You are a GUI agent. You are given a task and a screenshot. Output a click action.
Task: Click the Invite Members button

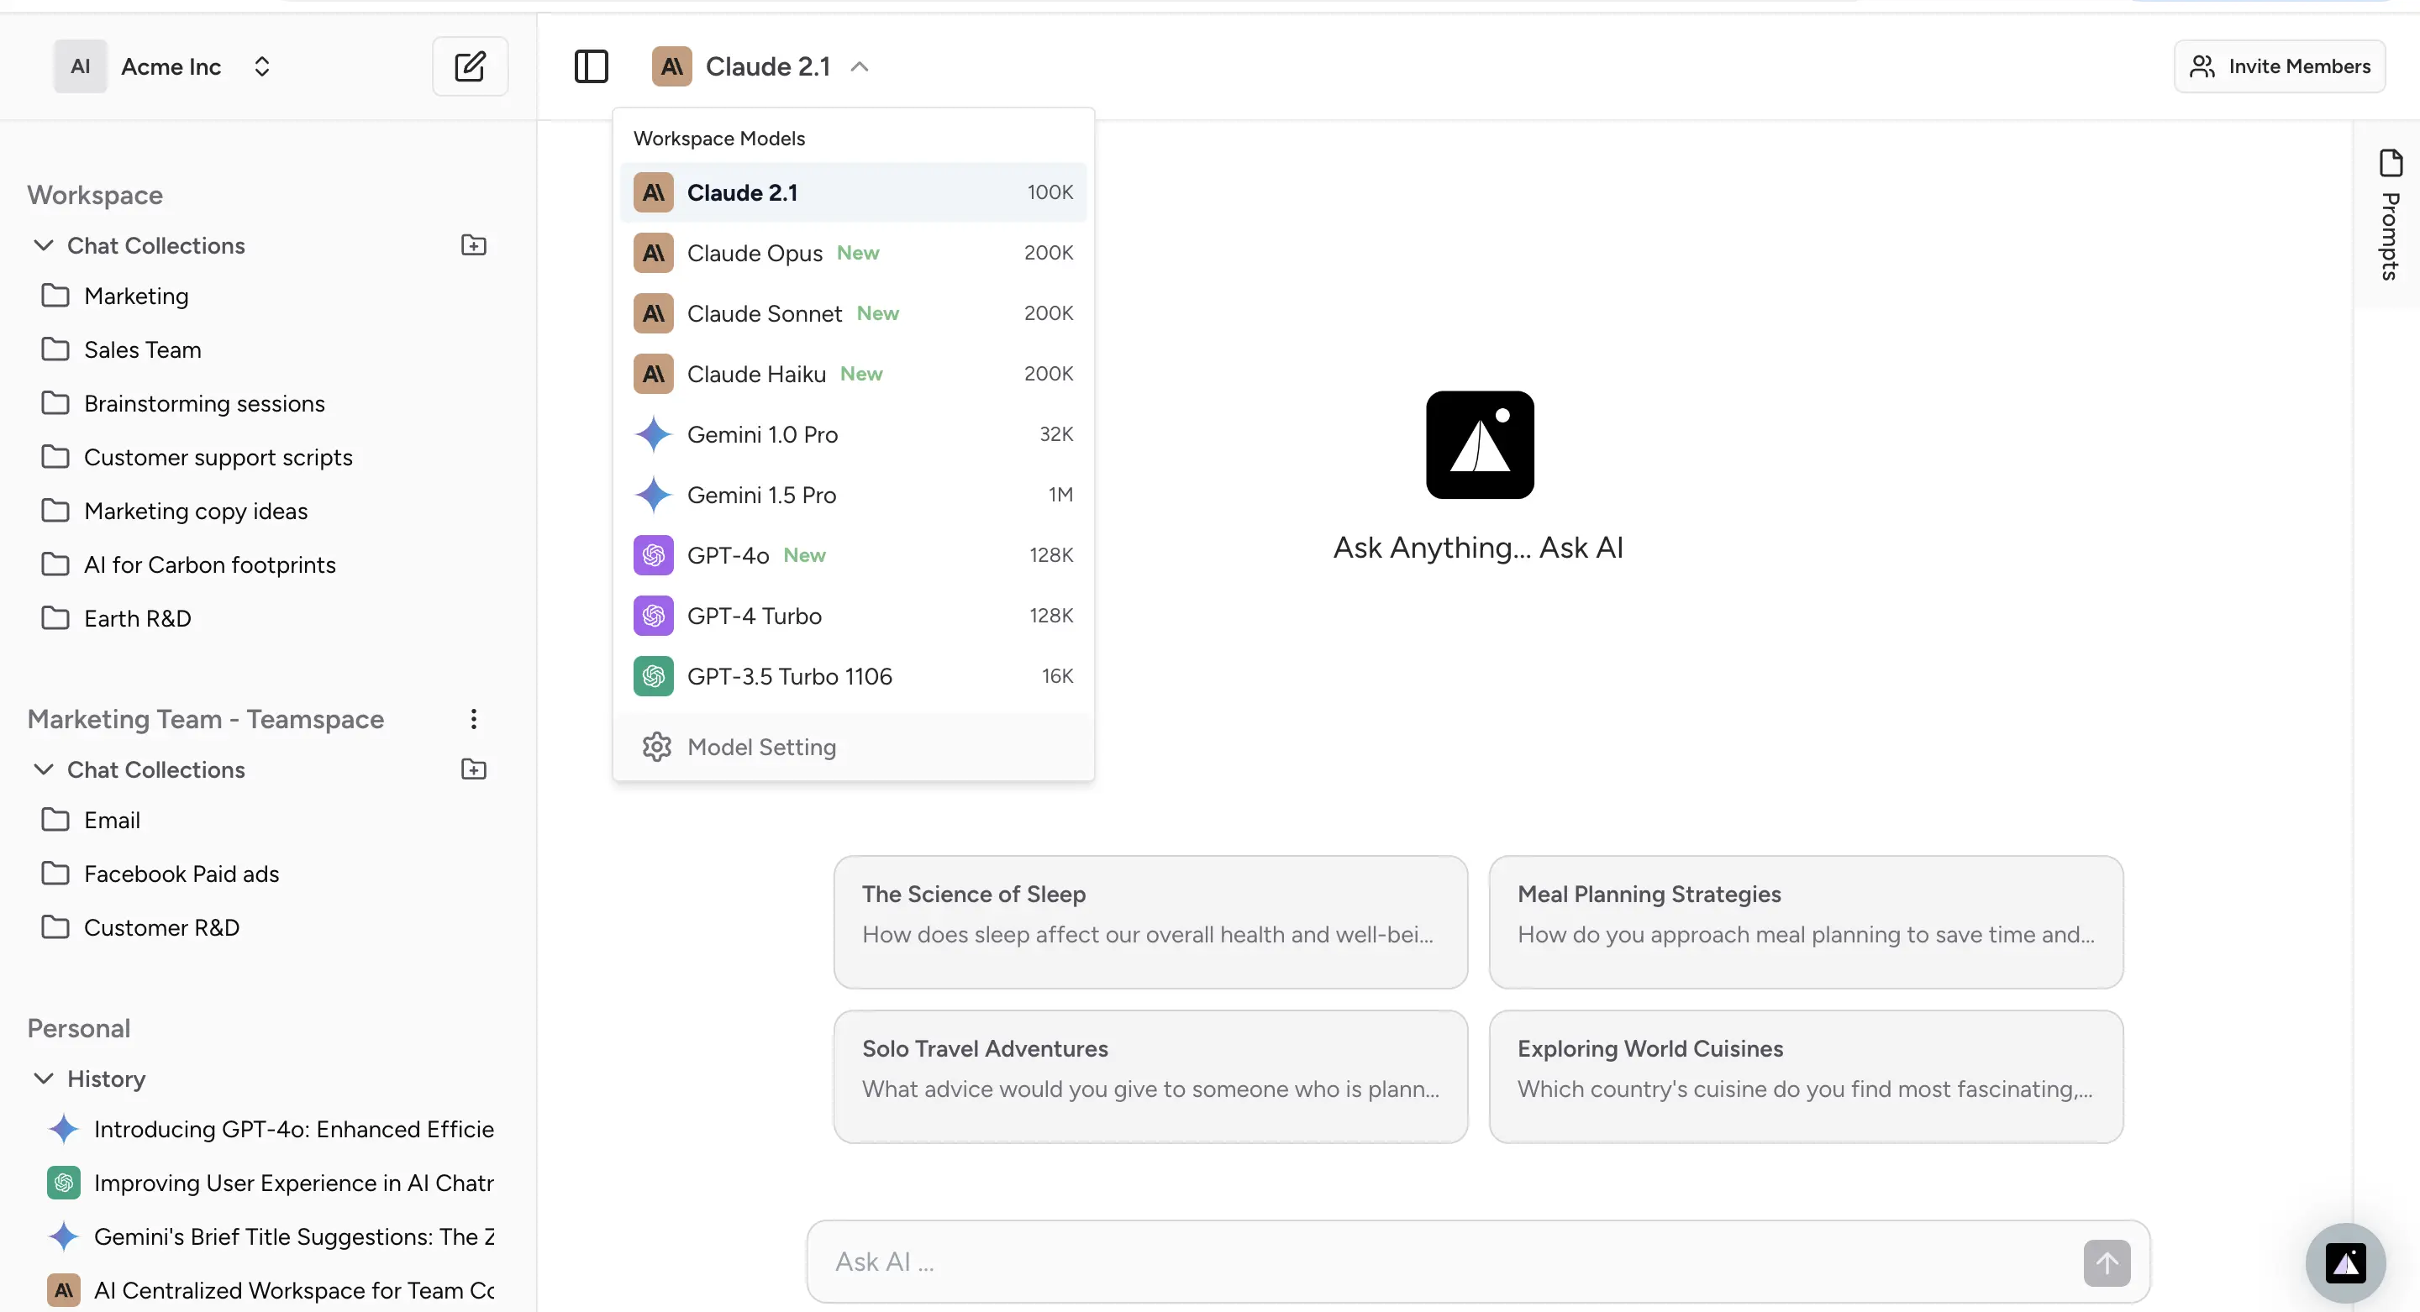click(x=2279, y=66)
